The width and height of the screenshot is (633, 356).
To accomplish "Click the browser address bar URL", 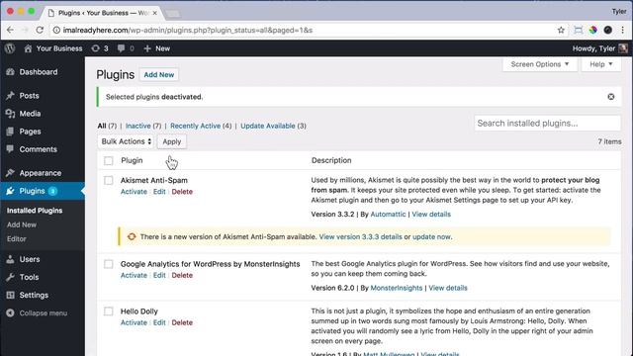I will tap(188, 31).
